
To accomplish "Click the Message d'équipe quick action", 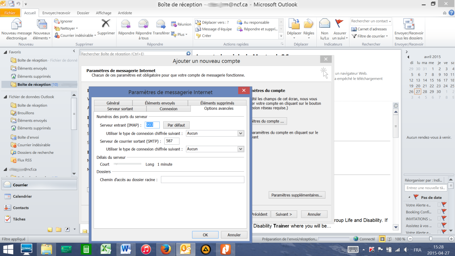I will [214, 29].
